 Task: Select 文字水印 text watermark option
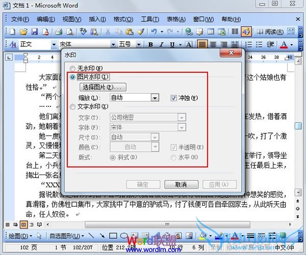[x=89, y=107]
